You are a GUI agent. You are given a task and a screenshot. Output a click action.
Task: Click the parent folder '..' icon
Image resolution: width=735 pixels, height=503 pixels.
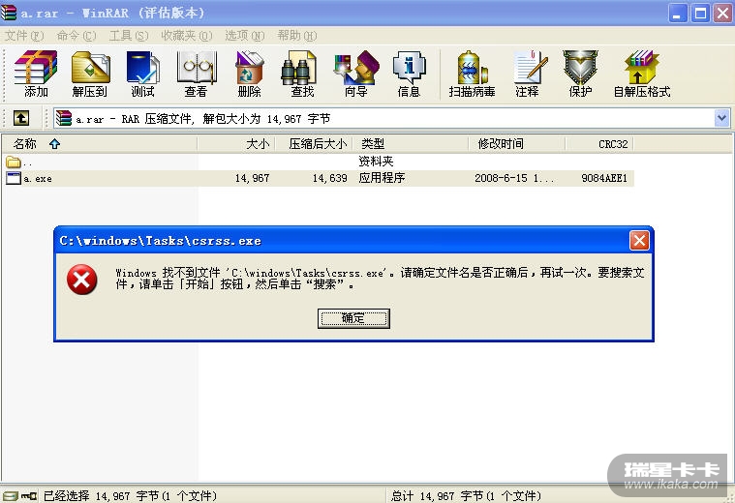14,163
